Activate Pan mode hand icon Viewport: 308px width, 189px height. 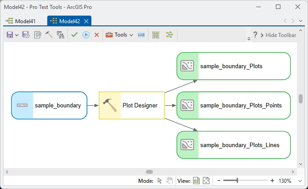[x=169, y=181]
